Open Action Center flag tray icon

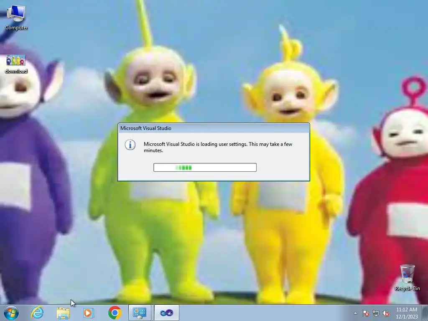366,313
